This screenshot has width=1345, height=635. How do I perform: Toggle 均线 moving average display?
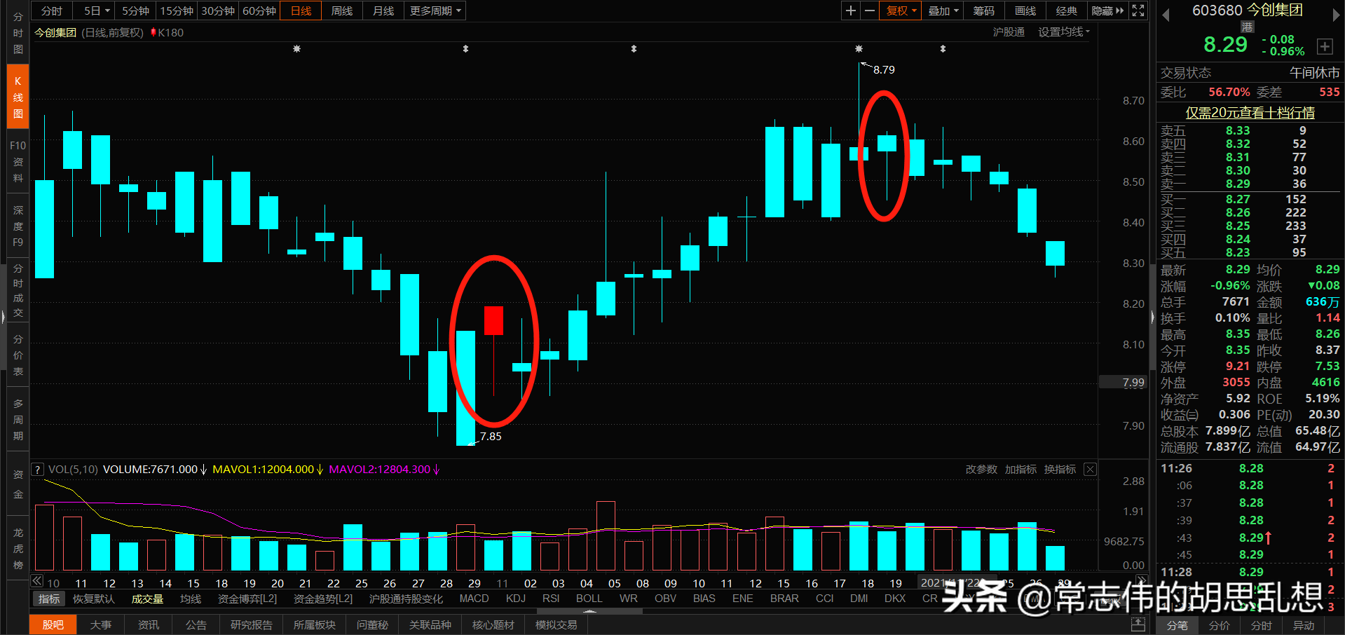tap(191, 599)
